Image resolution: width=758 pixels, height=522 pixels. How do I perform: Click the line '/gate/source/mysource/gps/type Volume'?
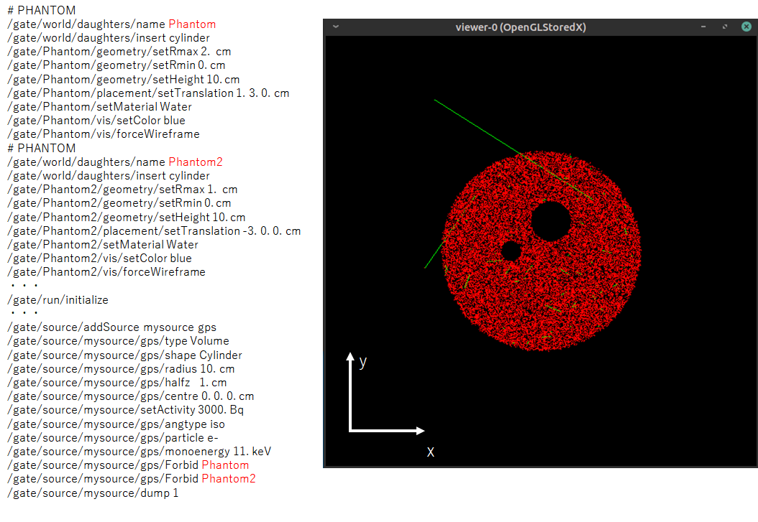(119, 341)
